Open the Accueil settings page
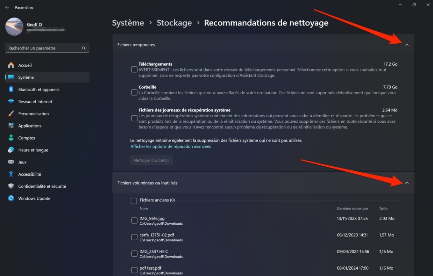Viewport: 433px width, 276px height. pos(47,65)
